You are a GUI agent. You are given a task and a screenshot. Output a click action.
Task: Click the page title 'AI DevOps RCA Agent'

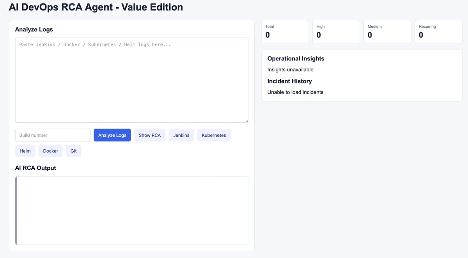pyautogui.click(x=96, y=7)
